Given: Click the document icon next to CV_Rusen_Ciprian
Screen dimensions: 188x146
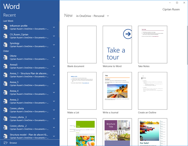Looking at the screenshot, I should tap(5, 36).
